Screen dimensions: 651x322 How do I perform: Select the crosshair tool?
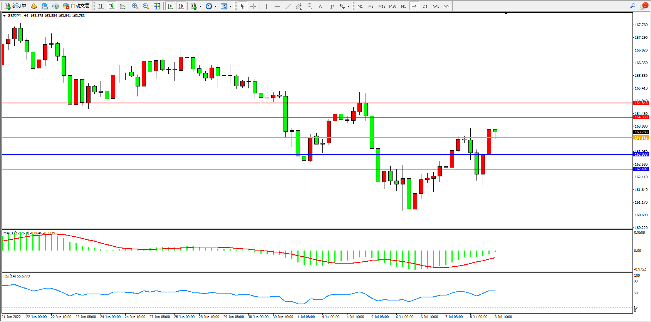(x=253, y=6)
